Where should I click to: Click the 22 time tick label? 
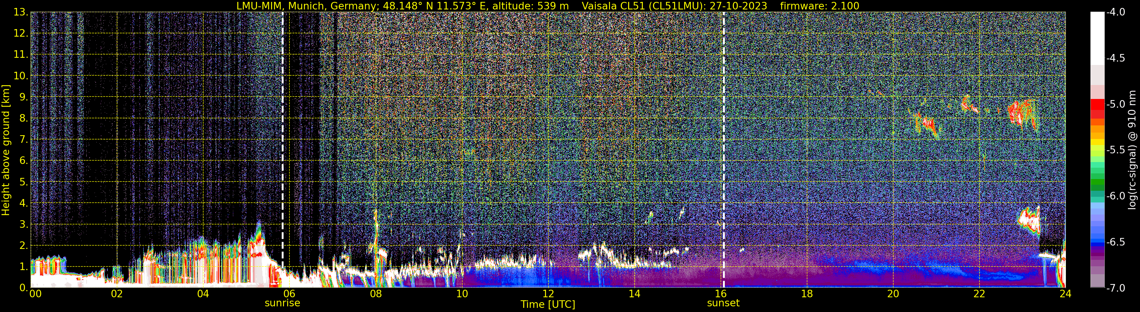(x=979, y=294)
